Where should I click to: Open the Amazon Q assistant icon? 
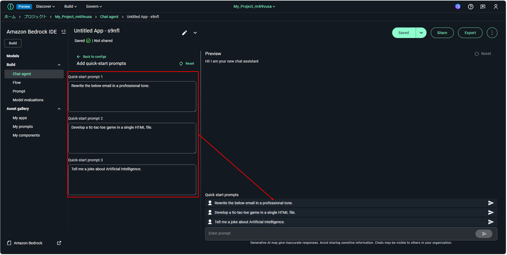pyautogui.click(x=458, y=6)
